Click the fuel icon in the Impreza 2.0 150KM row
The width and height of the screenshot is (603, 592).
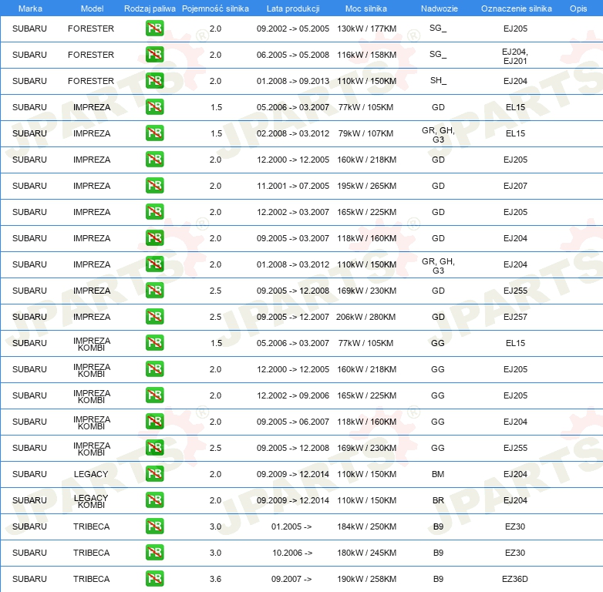coord(154,264)
